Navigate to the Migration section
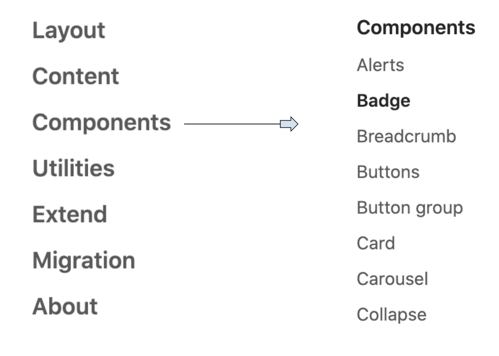Image resolution: width=499 pixels, height=356 pixels. (84, 260)
